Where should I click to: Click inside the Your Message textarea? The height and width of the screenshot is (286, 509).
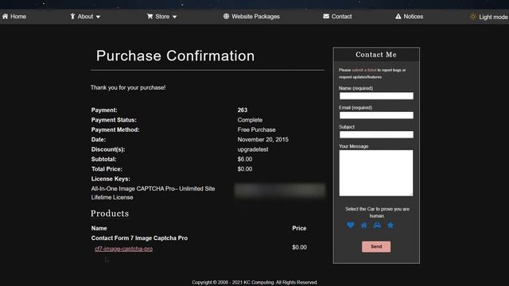[376, 173]
